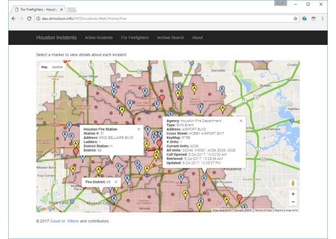This screenshot has width=336, height=239.
Task: Go back using the browser back arrow
Action: 14,19
